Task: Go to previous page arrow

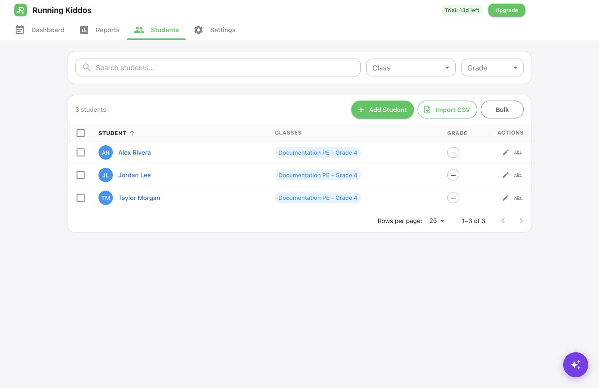Action: (503, 221)
